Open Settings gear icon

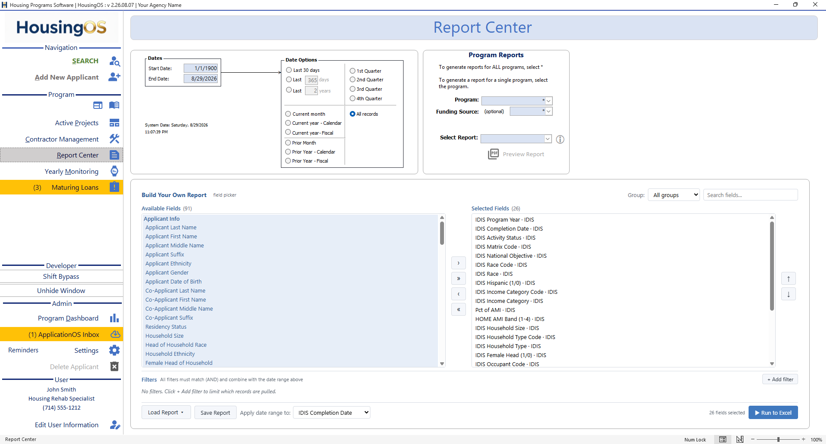click(114, 350)
